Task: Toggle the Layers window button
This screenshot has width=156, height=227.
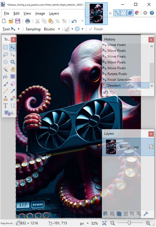Action: point(130,13)
